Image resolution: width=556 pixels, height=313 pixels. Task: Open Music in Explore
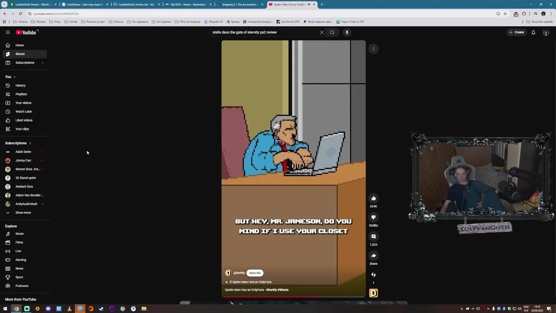[24, 234]
